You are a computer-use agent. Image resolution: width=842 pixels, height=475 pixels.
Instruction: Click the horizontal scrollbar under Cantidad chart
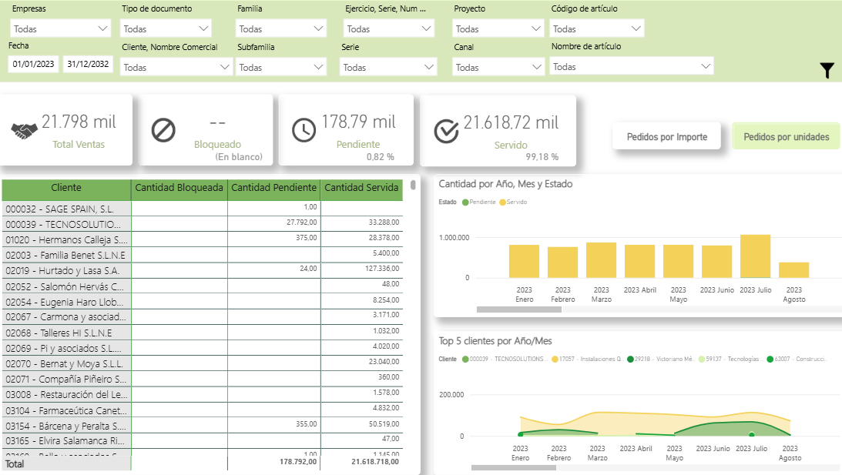[x=518, y=309]
